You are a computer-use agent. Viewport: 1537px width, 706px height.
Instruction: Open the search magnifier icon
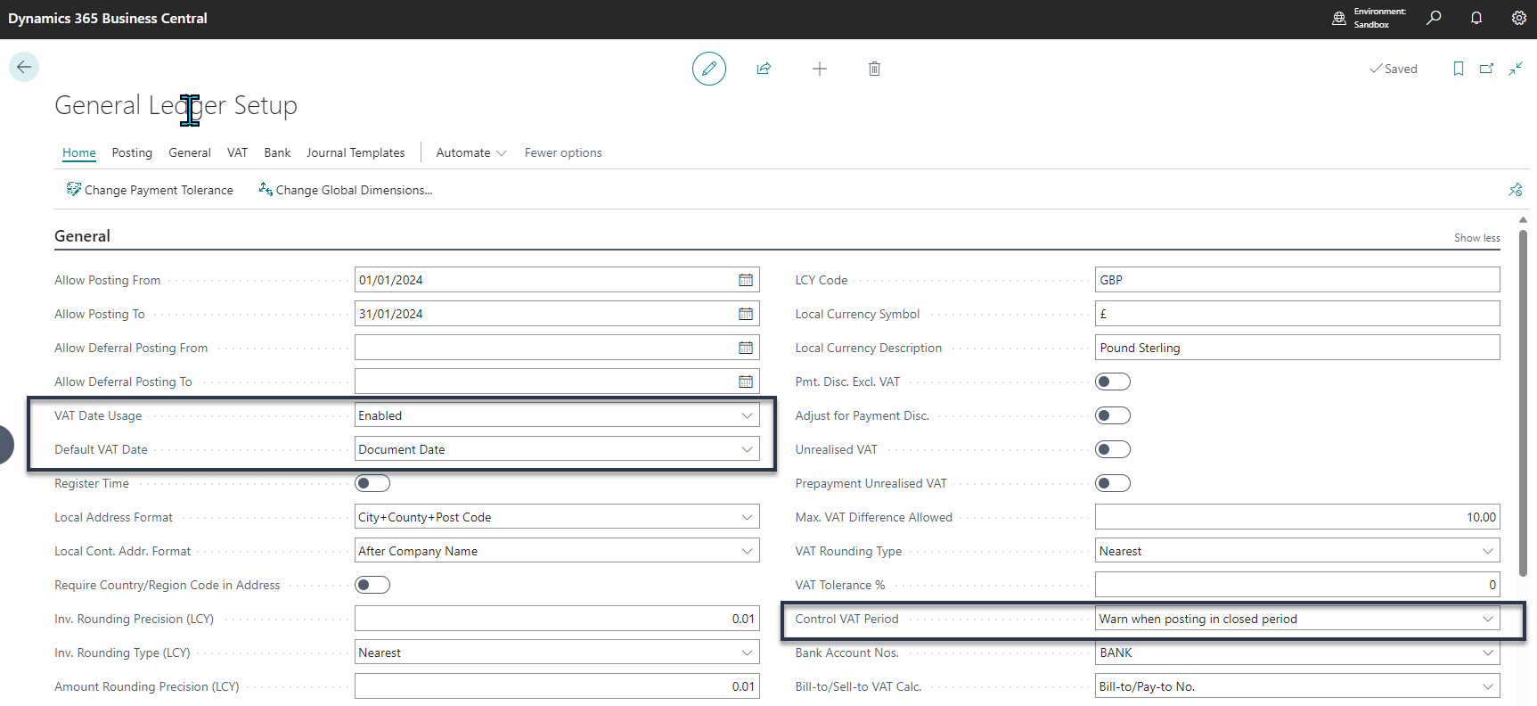1434,18
